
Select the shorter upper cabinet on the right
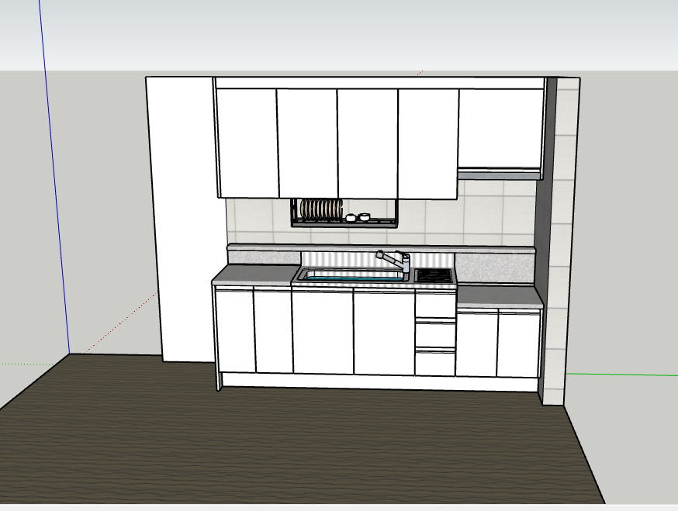tap(500, 129)
